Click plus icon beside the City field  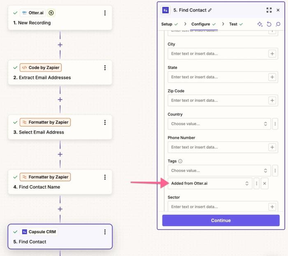[272, 54]
